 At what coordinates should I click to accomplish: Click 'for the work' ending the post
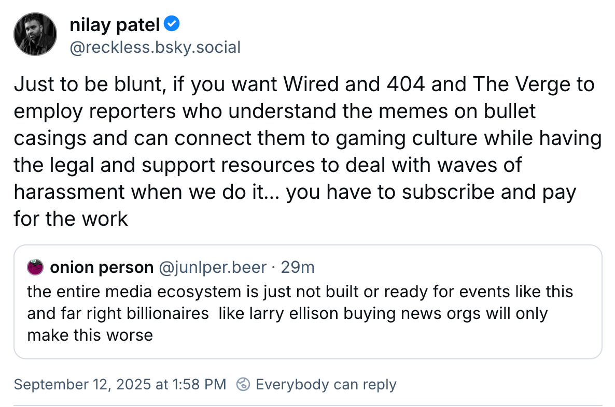pos(71,219)
